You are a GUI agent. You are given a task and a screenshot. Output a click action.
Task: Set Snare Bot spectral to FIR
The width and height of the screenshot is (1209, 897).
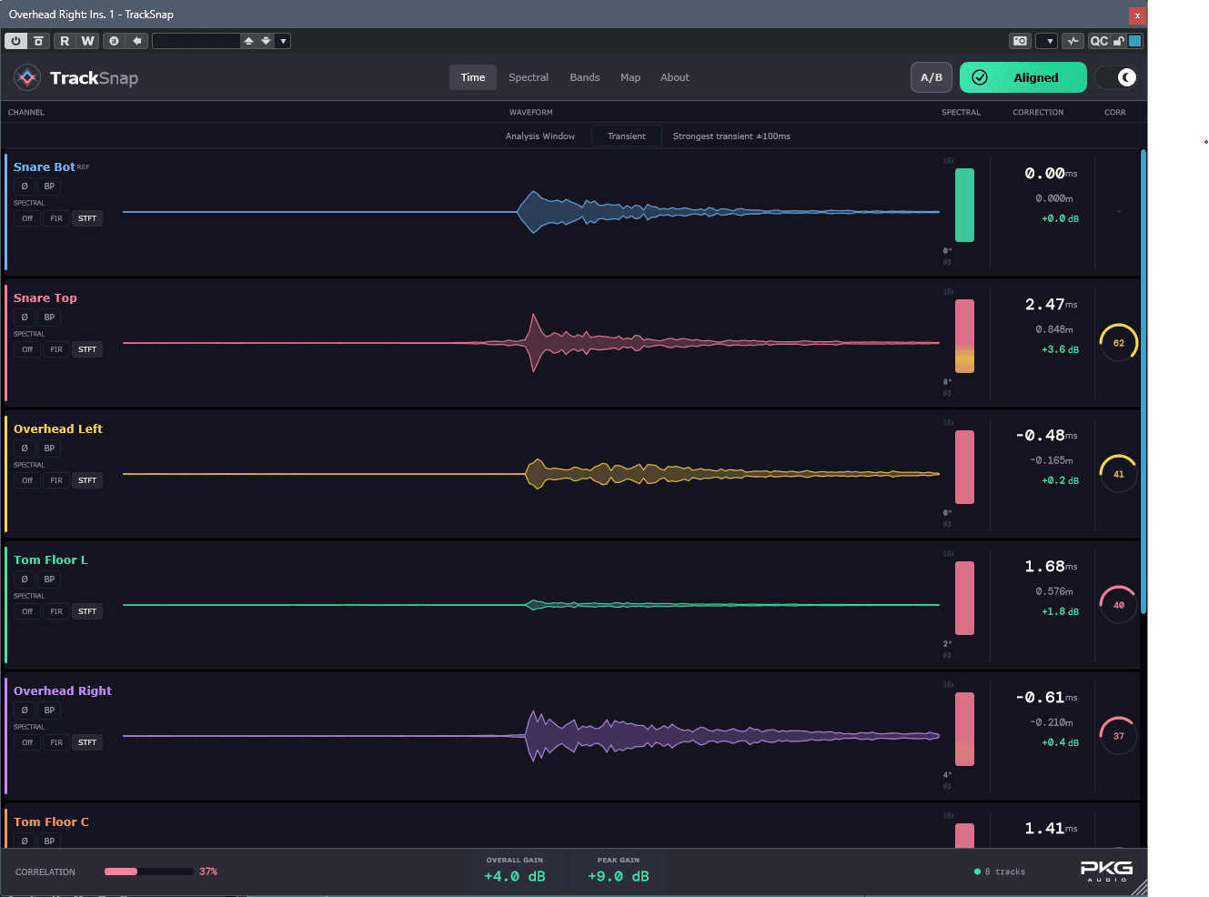[x=56, y=218]
